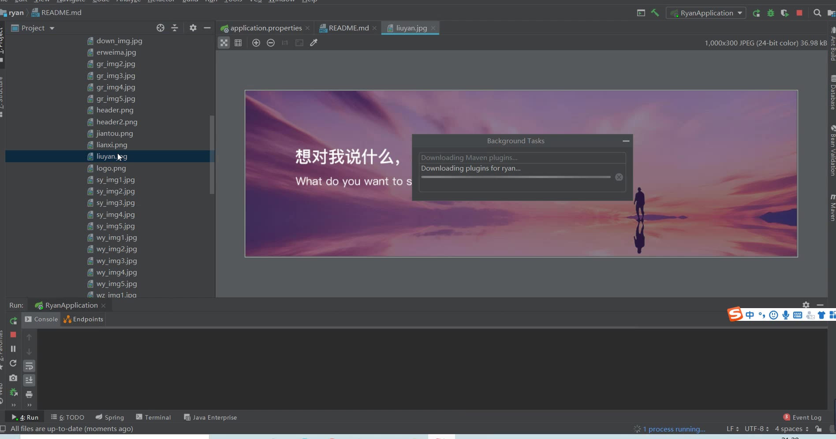Click the zoom out icon in image toolbar
The image size is (836, 439).
pos(271,43)
